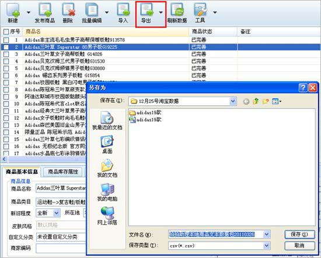Screen dimensions: 321x258
Task: Sort by the 商品状态 column header
Action: 213,32
